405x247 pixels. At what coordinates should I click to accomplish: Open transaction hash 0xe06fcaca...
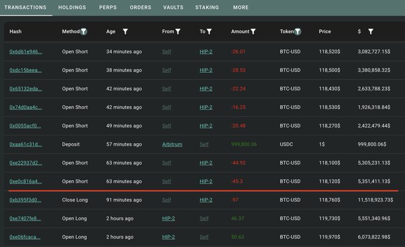[25, 237]
